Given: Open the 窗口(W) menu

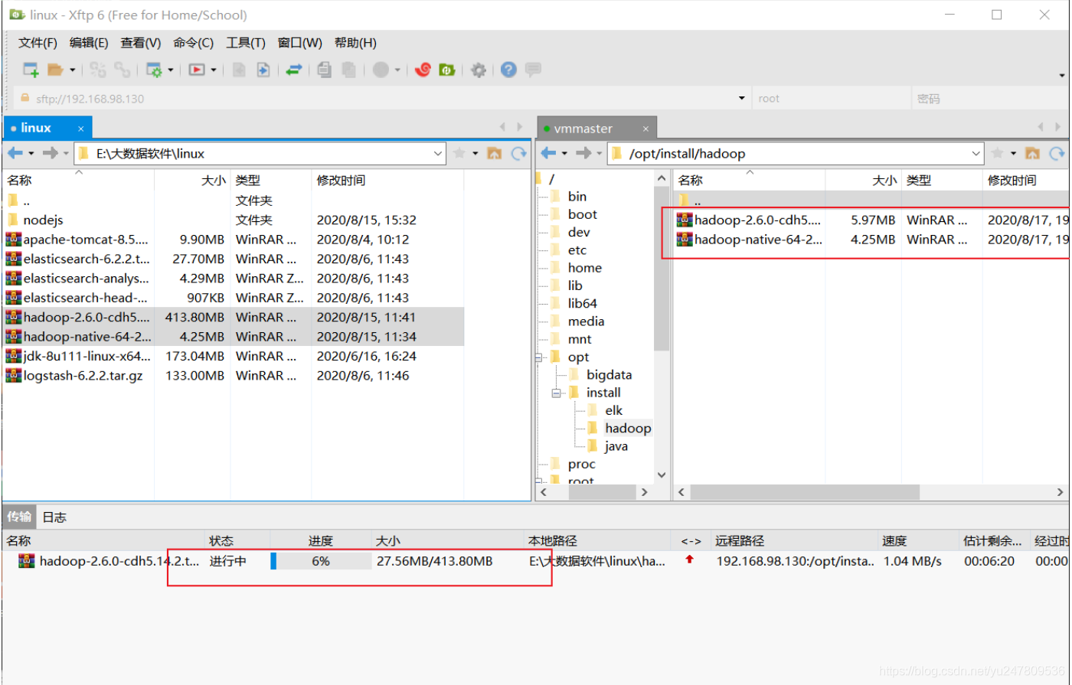Looking at the screenshot, I should [299, 43].
